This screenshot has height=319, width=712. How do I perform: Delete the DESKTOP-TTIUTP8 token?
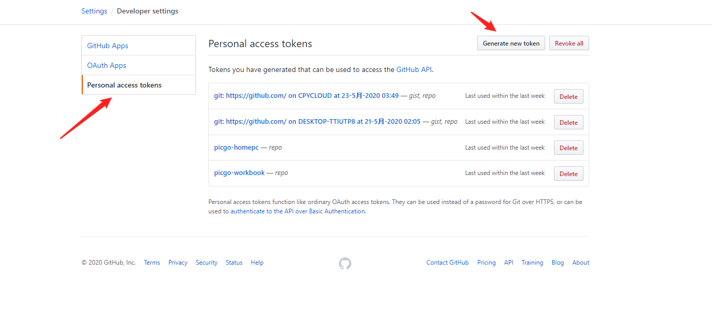(x=568, y=122)
